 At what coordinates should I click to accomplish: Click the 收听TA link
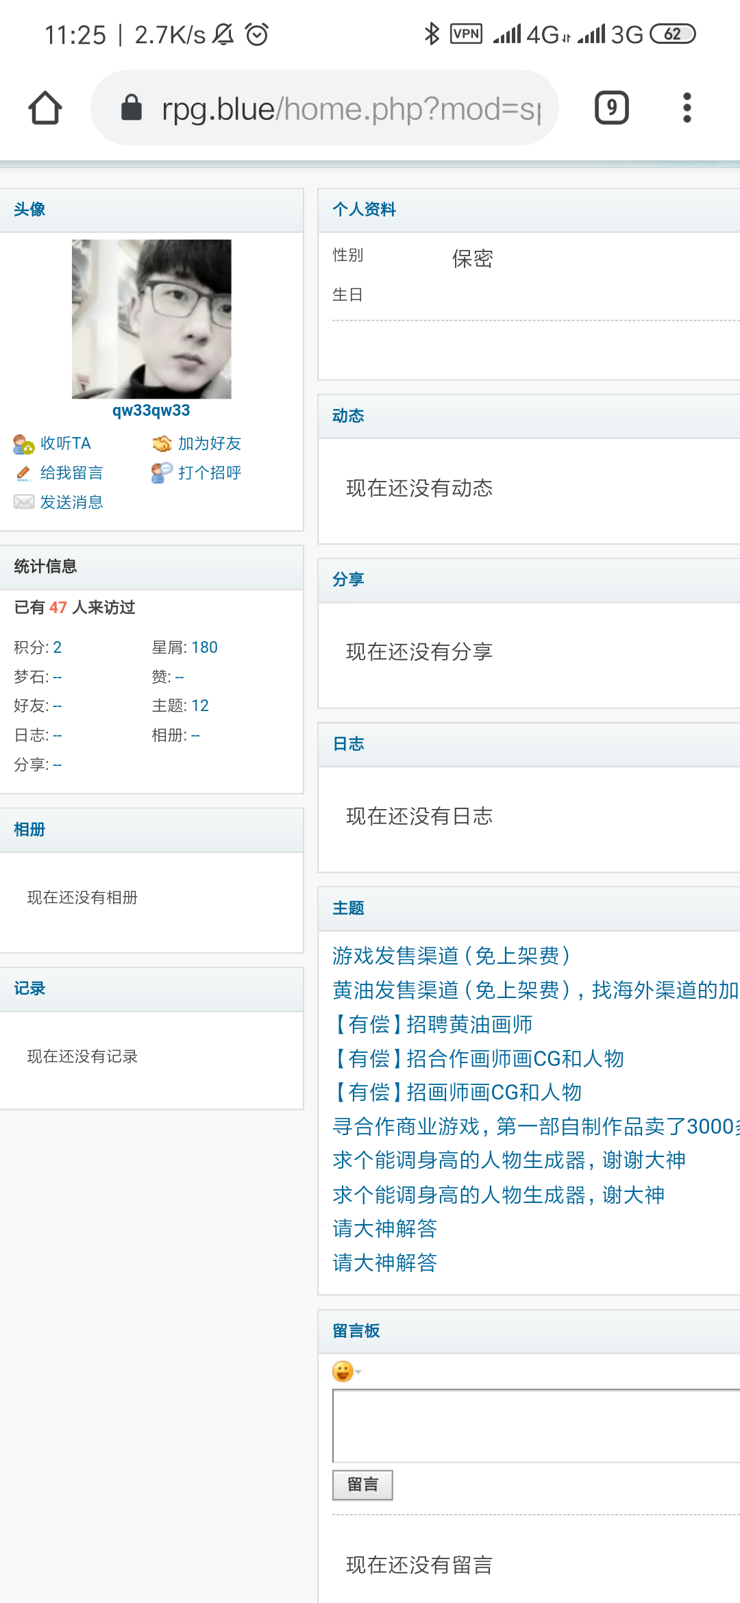(x=66, y=444)
